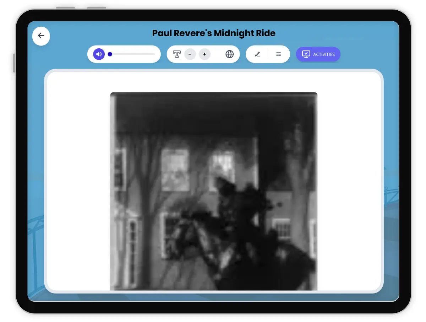Click the audio progress slider handle
This screenshot has width=426, height=322.
click(110, 54)
